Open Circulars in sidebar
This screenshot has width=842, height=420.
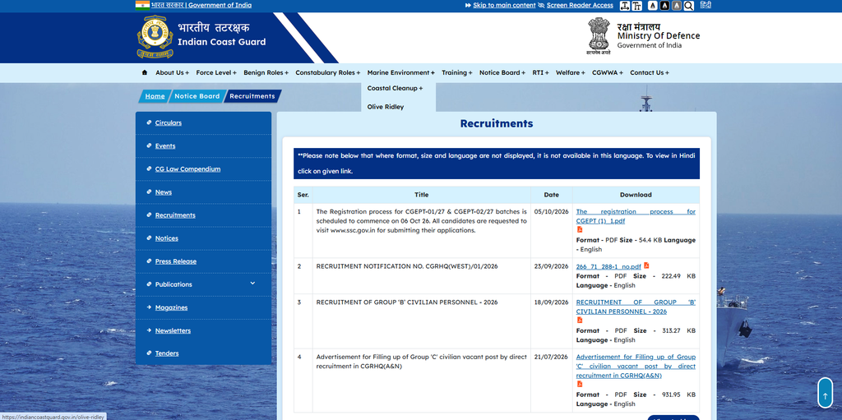click(x=168, y=123)
